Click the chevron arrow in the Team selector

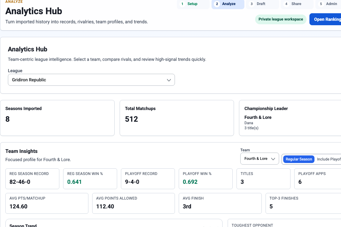[273, 159]
